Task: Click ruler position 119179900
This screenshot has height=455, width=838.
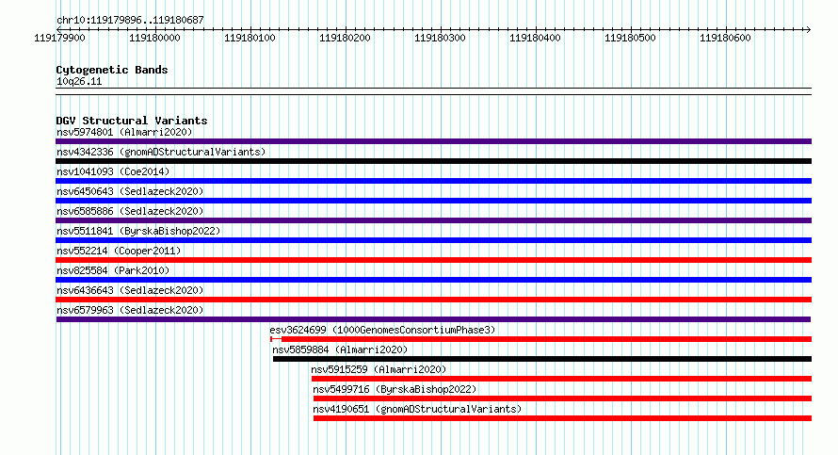Action: [x=59, y=38]
